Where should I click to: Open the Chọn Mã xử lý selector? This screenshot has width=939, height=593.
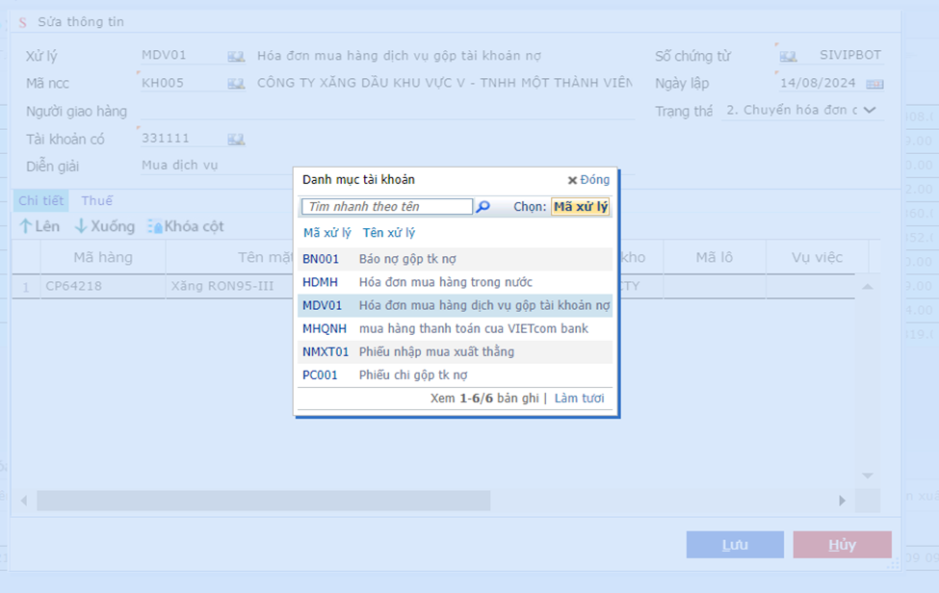[x=580, y=207]
